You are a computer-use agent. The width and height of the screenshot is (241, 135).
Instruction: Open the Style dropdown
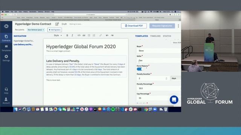[58, 35]
